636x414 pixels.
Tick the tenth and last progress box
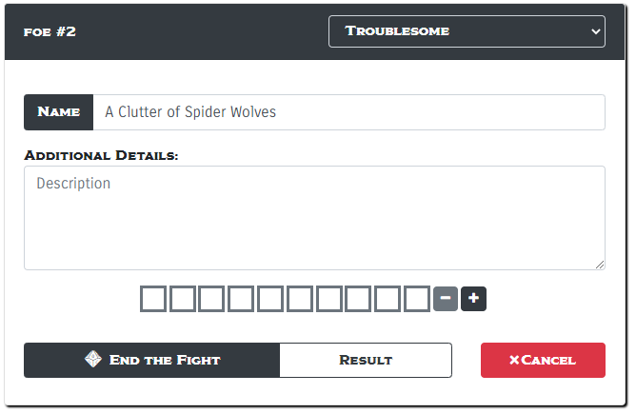click(417, 299)
